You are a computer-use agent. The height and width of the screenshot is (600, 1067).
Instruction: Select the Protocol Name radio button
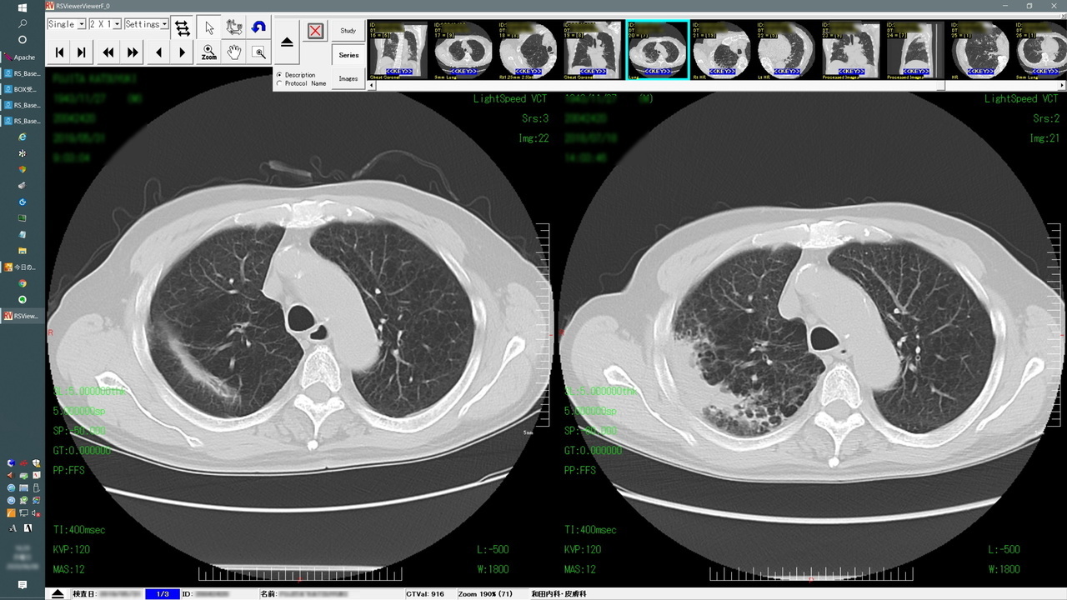point(278,83)
